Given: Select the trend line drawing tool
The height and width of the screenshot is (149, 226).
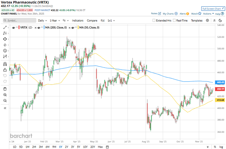Looking at the screenshot, I should click(x=5, y=27).
